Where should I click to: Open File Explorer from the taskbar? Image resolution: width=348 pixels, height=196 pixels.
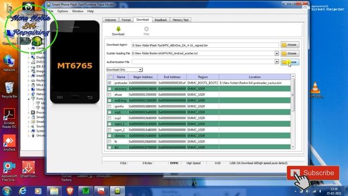(54, 191)
